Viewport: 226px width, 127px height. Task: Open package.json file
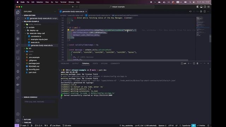[34, 64]
